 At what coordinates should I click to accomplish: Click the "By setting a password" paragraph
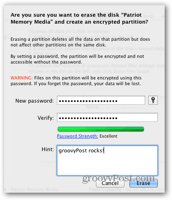[x=77, y=59]
